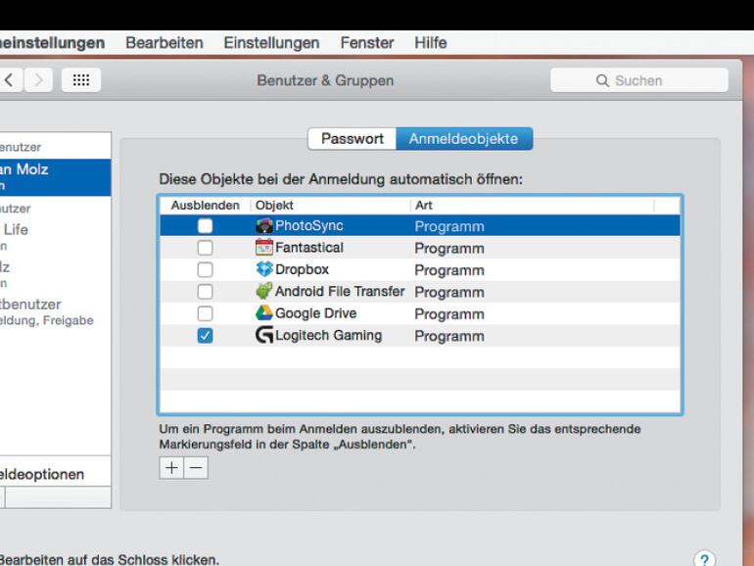Click in the Suchen search field

(639, 80)
